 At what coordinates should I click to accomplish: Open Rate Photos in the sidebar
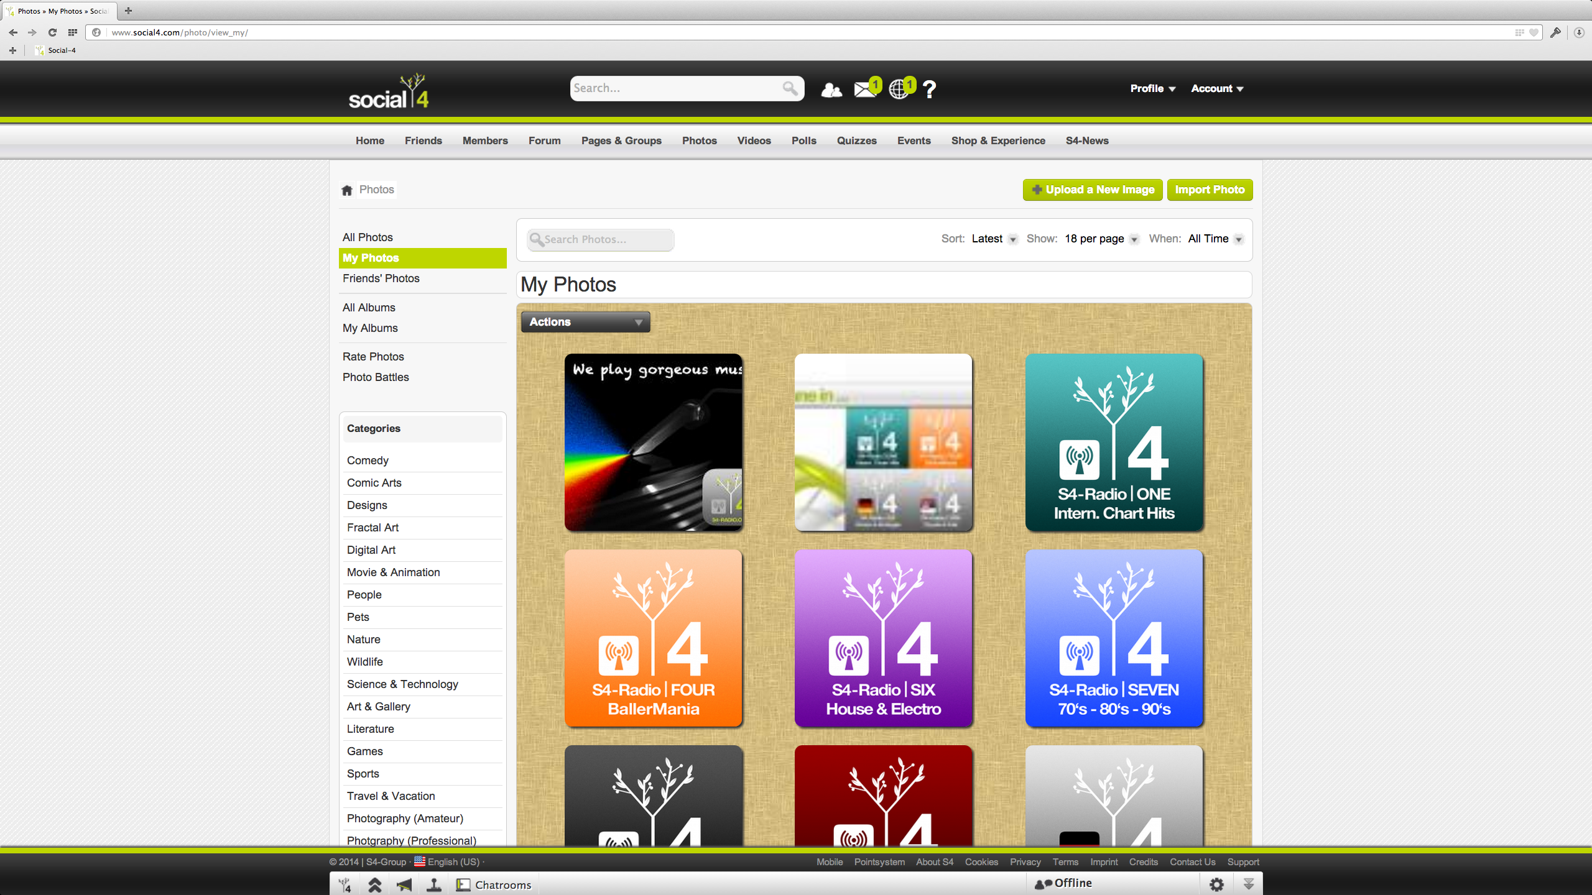point(422,357)
